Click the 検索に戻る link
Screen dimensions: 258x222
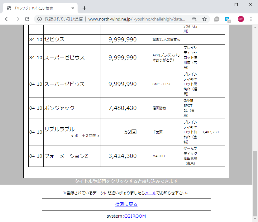126,204
